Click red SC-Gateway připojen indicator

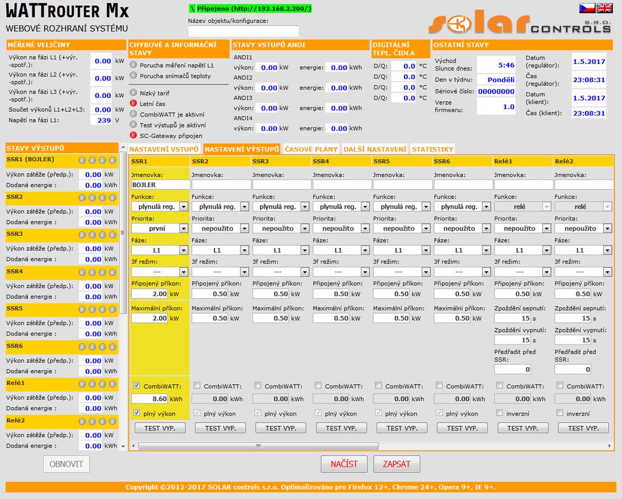[x=134, y=136]
